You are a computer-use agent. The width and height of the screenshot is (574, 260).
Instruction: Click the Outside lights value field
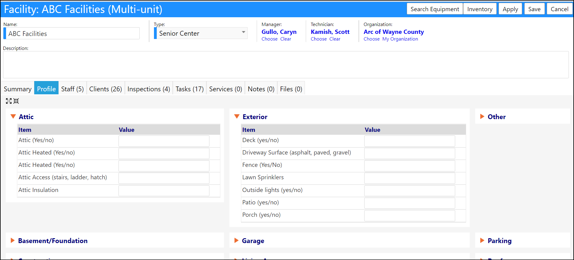pyautogui.click(x=410, y=191)
